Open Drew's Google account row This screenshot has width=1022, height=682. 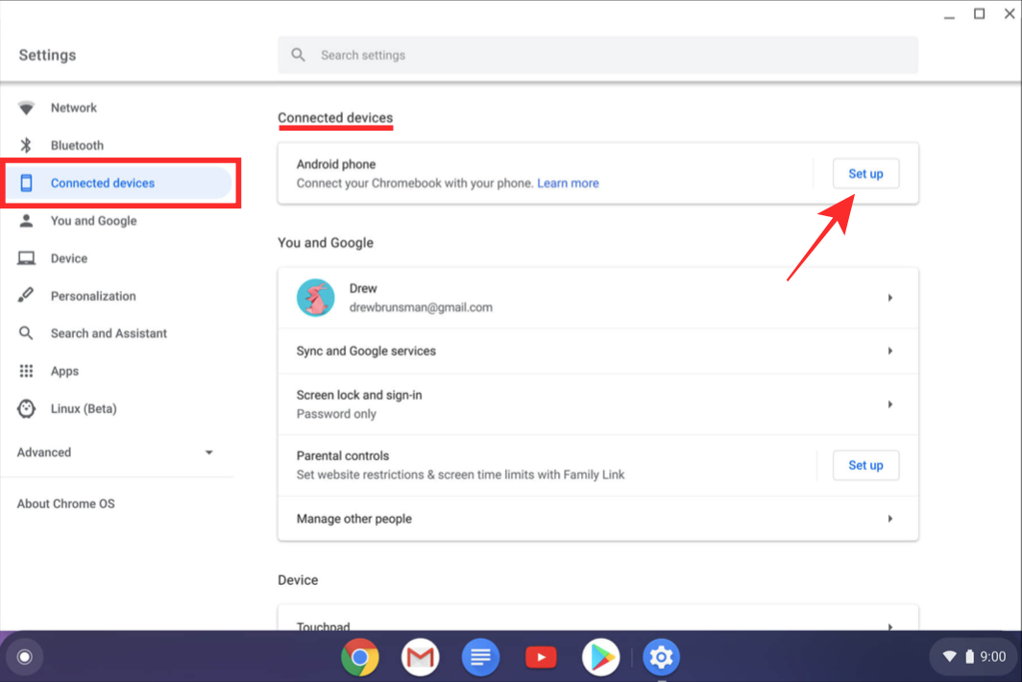coord(597,298)
